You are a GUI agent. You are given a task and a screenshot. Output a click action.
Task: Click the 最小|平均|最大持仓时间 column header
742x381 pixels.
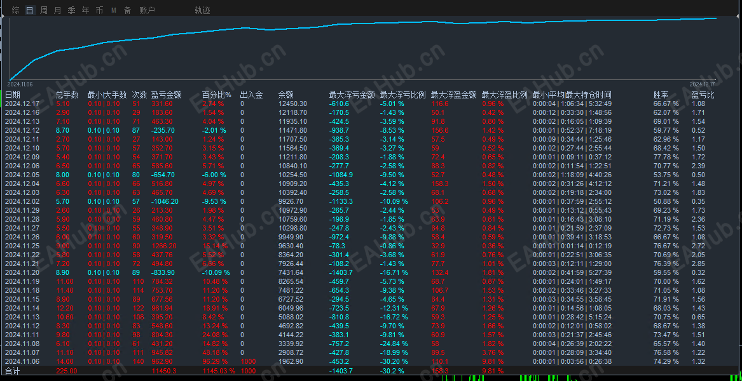pyautogui.click(x=572, y=95)
